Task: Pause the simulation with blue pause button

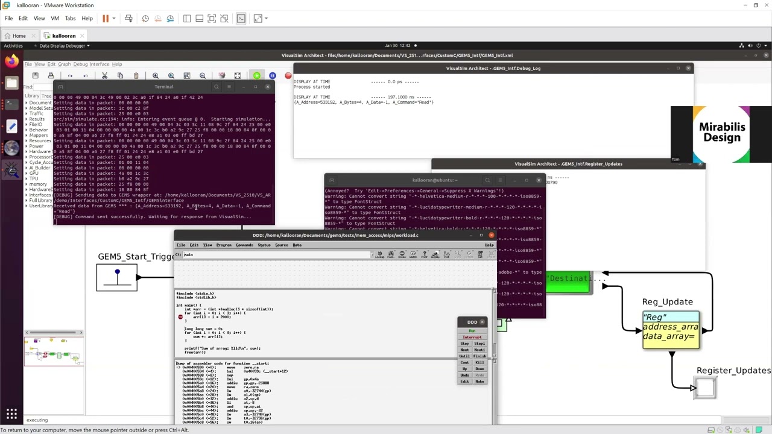Action: click(273, 75)
